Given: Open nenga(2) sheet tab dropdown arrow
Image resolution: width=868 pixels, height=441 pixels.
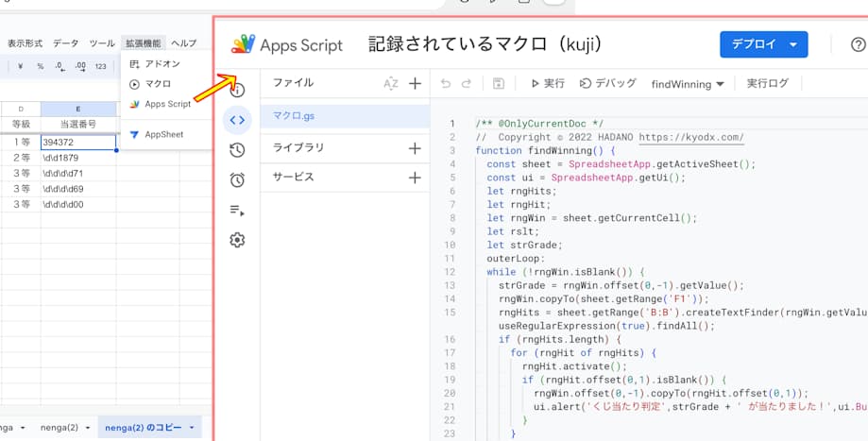Looking at the screenshot, I should click(x=88, y=428).
